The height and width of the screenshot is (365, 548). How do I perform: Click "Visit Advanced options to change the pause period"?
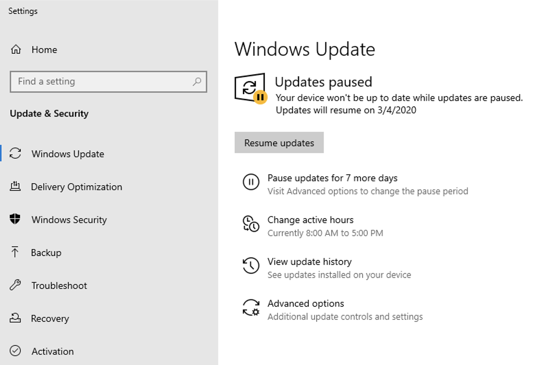pos(368,191)
